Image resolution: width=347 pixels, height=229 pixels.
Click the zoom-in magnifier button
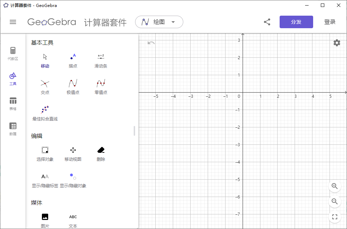coord(334,187)
